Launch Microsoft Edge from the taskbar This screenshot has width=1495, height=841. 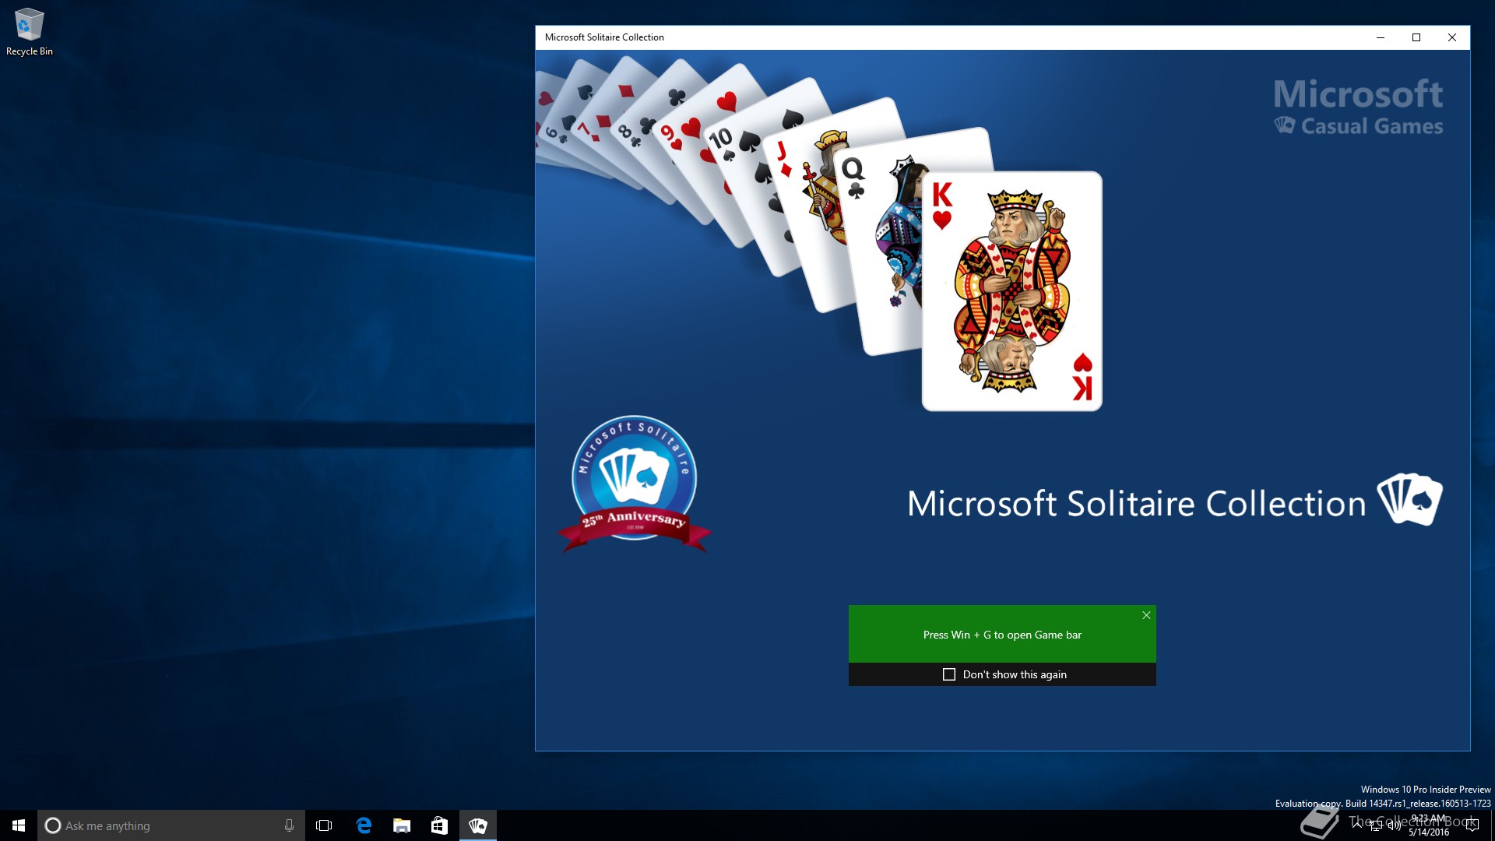(364, 825)
